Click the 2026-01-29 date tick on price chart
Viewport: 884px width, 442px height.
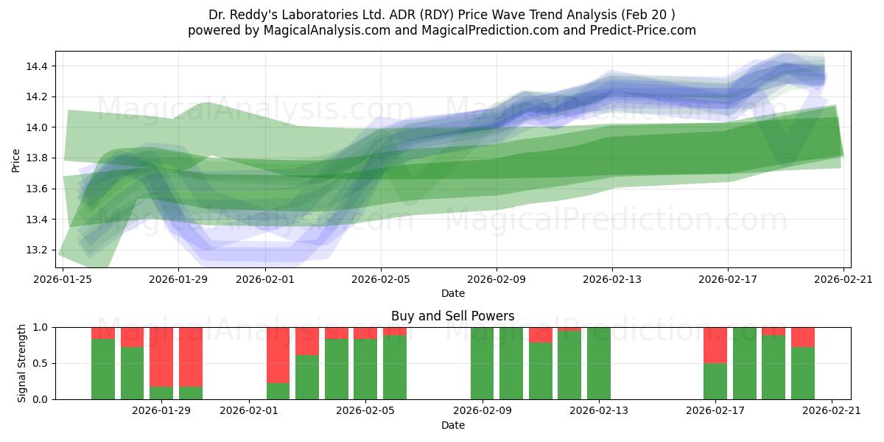tap(178, 278)
